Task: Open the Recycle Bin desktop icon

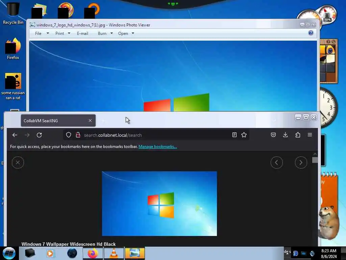Action: (x=13, y=13)
